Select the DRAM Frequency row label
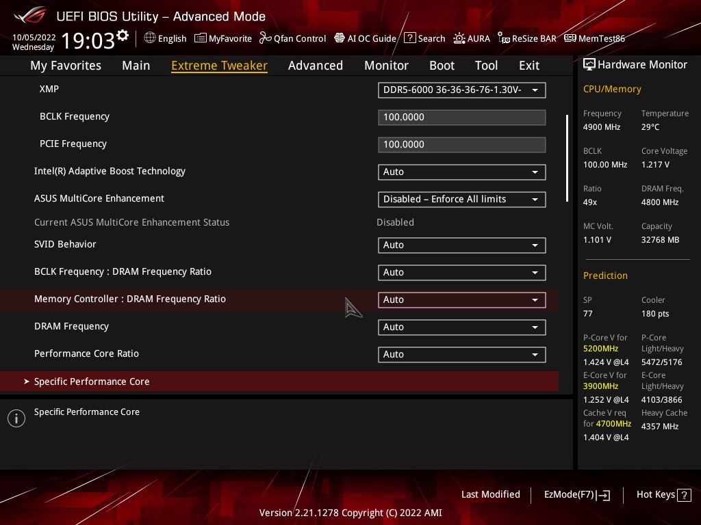Screen dimensions: 701x525 click(71, 326)
